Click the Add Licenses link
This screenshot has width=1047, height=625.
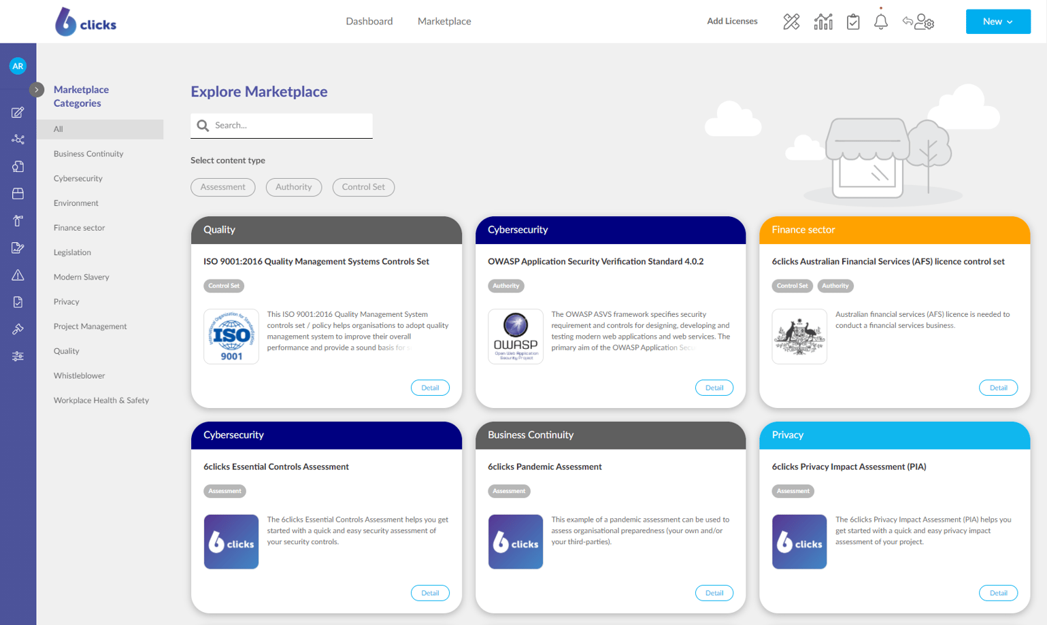(x=732, y=21)
